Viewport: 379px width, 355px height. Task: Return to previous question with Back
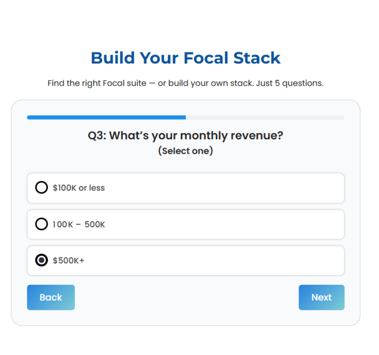51,298
